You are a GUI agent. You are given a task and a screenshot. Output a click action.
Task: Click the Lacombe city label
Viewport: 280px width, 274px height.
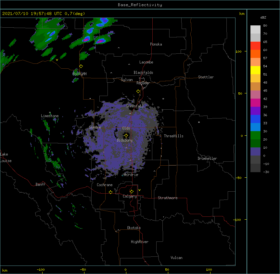click(146, 62)
